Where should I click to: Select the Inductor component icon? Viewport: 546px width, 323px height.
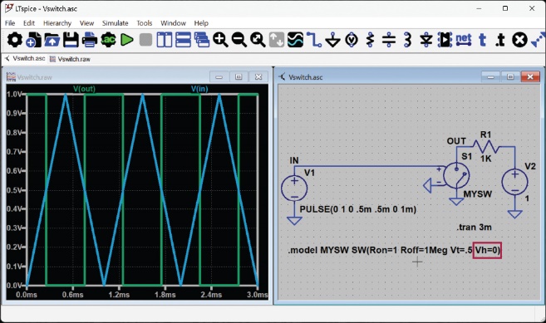click(x=407, y=40)
